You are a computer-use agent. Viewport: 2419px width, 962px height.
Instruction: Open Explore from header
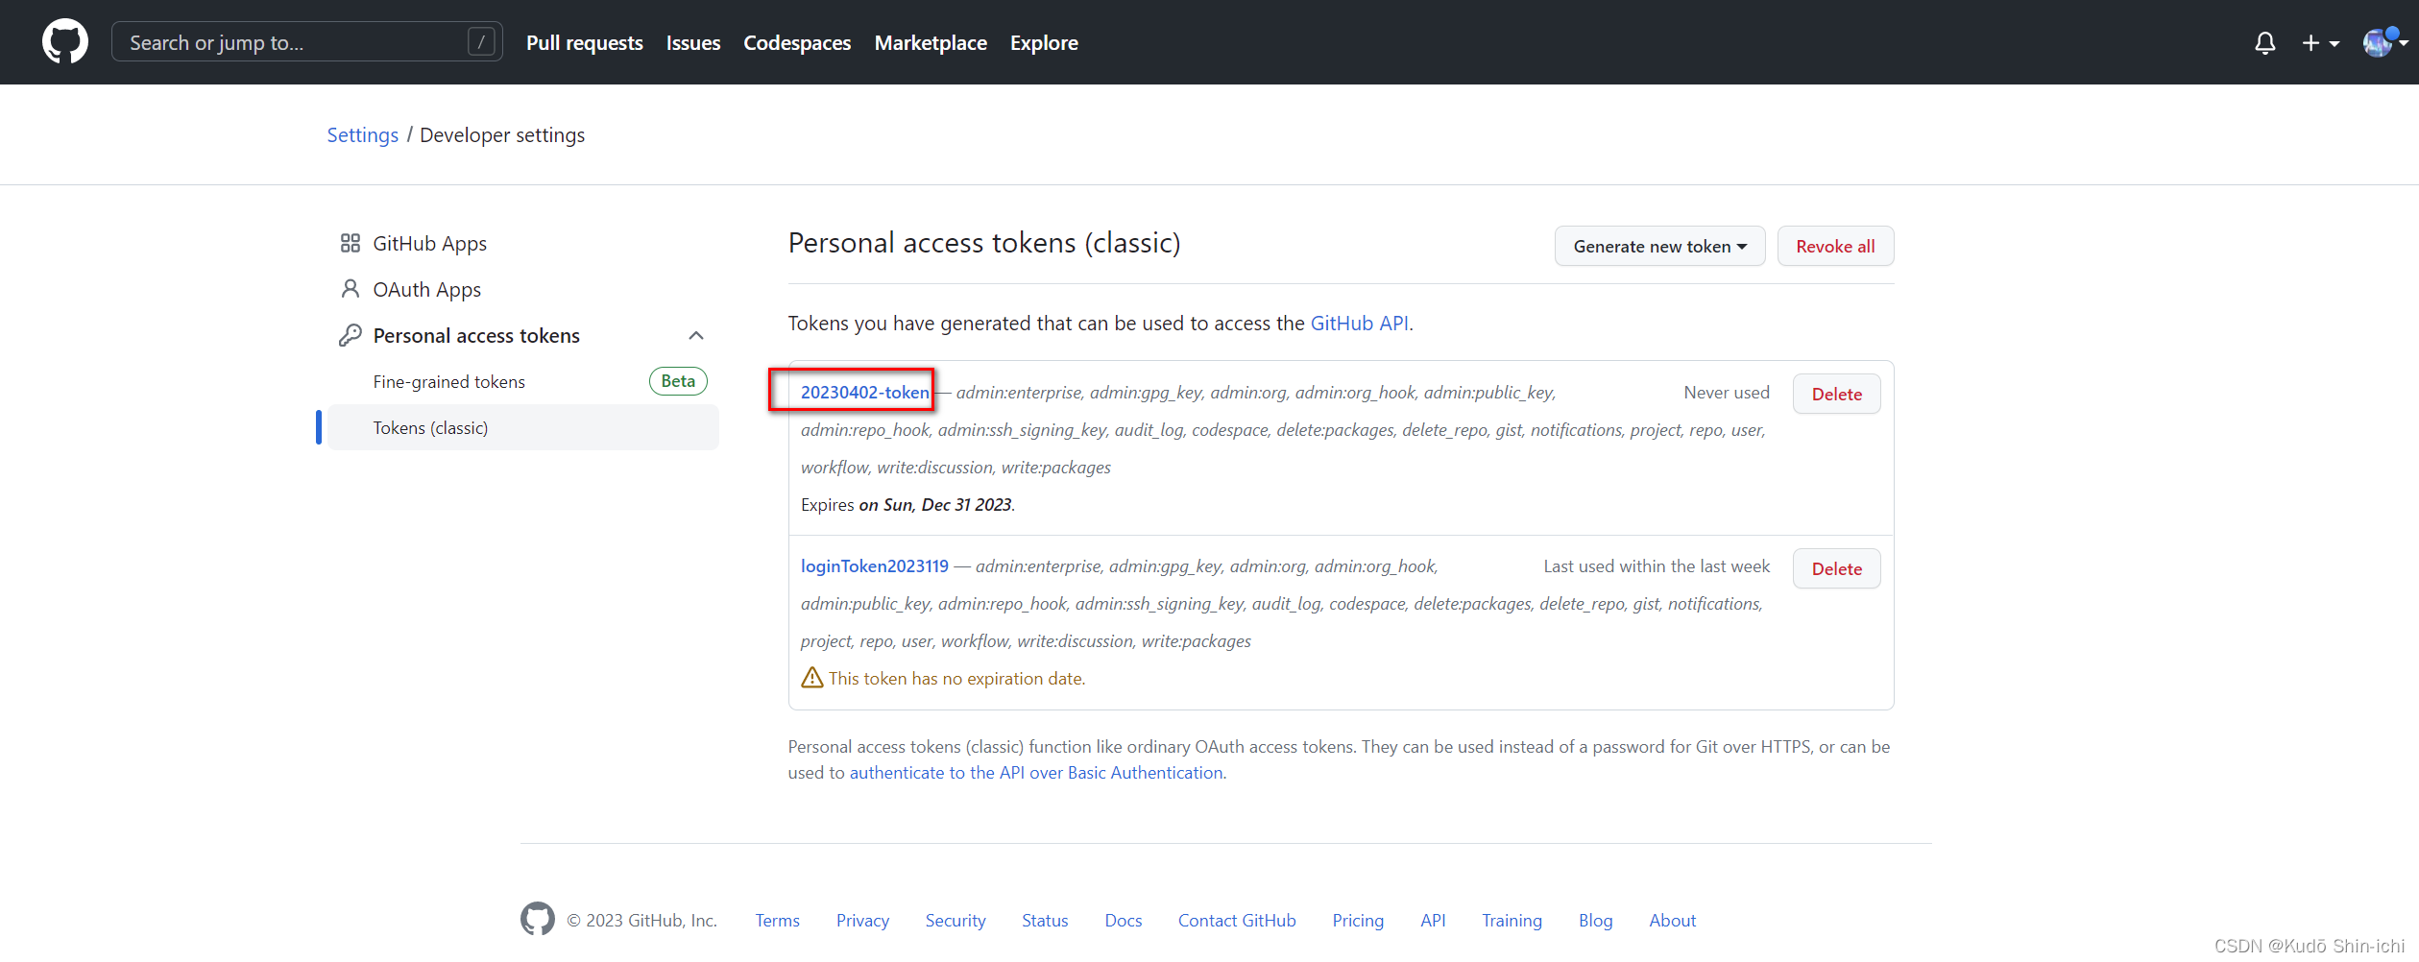(1044, 43)
